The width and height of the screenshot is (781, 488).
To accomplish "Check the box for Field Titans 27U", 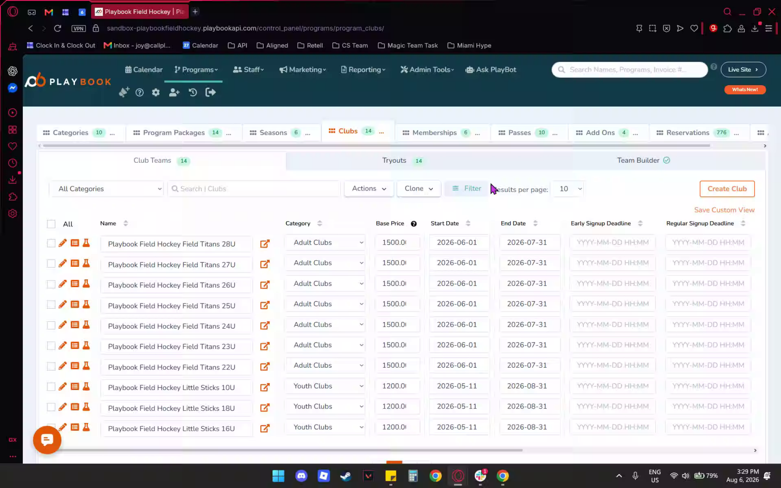I will pyautogui.click(x=51, y=264).
